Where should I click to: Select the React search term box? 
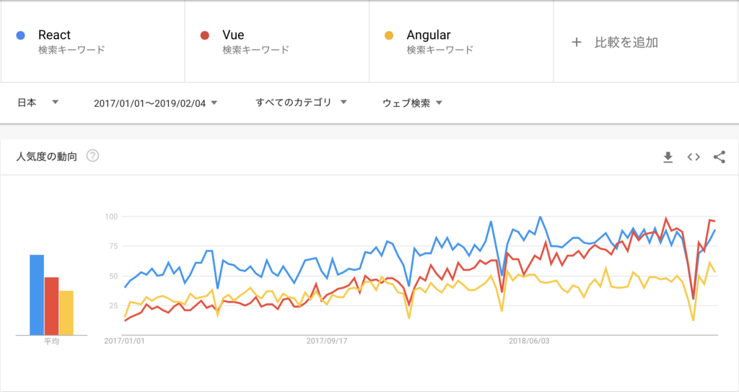click(x=93, y=42)
